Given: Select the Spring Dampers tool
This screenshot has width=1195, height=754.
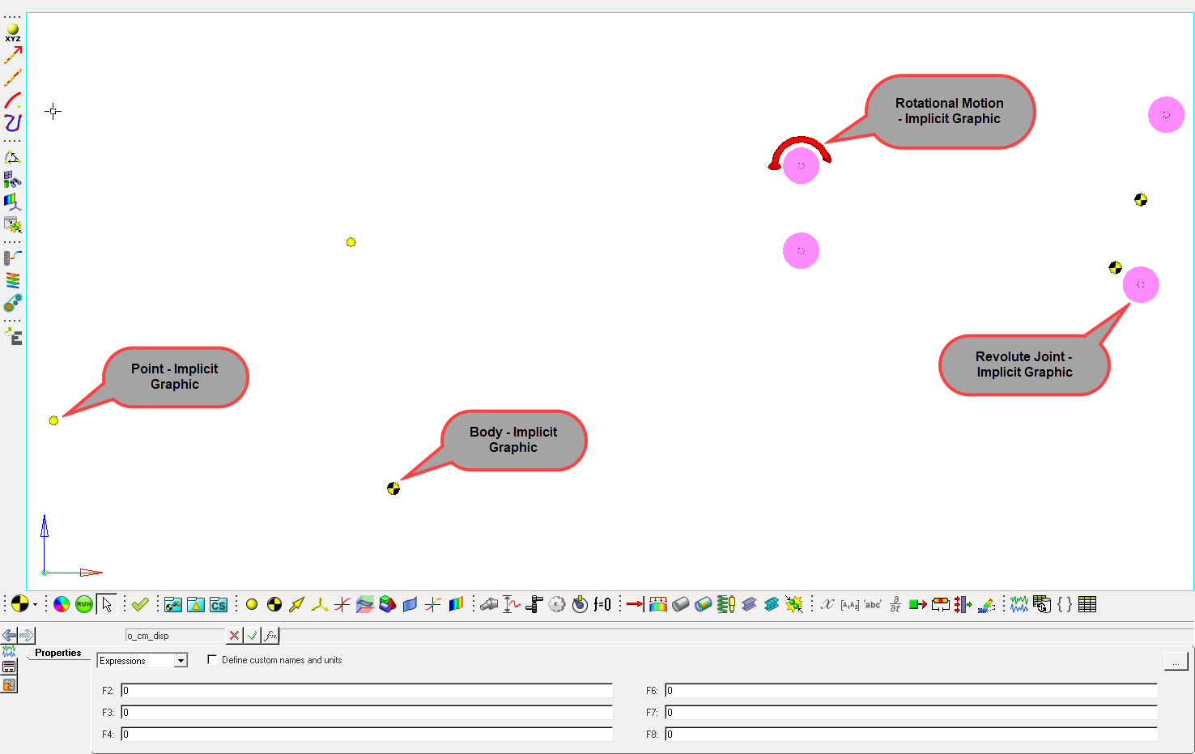Looking at the screenshot, I should [726, 604].
